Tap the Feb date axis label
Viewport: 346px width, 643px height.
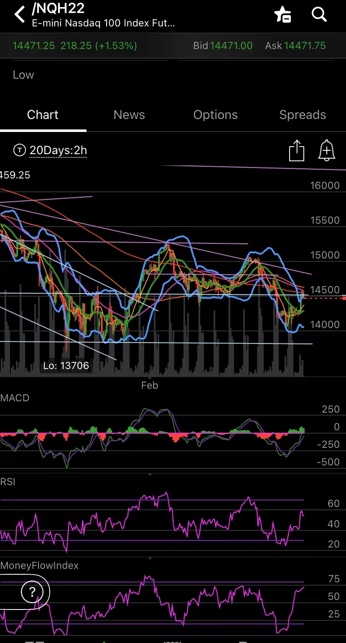(150, 385)
